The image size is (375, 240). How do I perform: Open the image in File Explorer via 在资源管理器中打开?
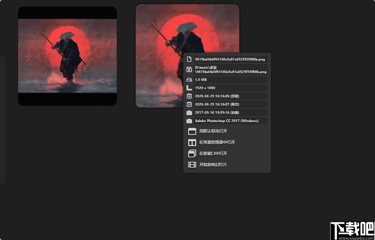click(218, 142)
